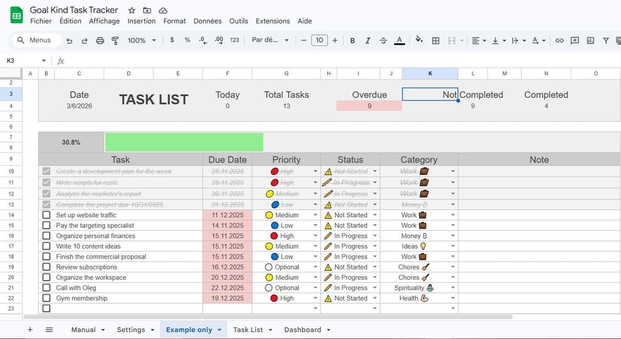The height and width of the screenshot is (339, 621).
Task: Open the text color picker
Action: 399,41
